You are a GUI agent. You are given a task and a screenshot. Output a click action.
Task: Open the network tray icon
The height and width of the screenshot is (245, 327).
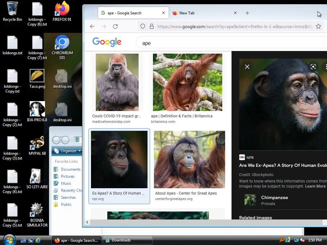click(x=296, y=240)
